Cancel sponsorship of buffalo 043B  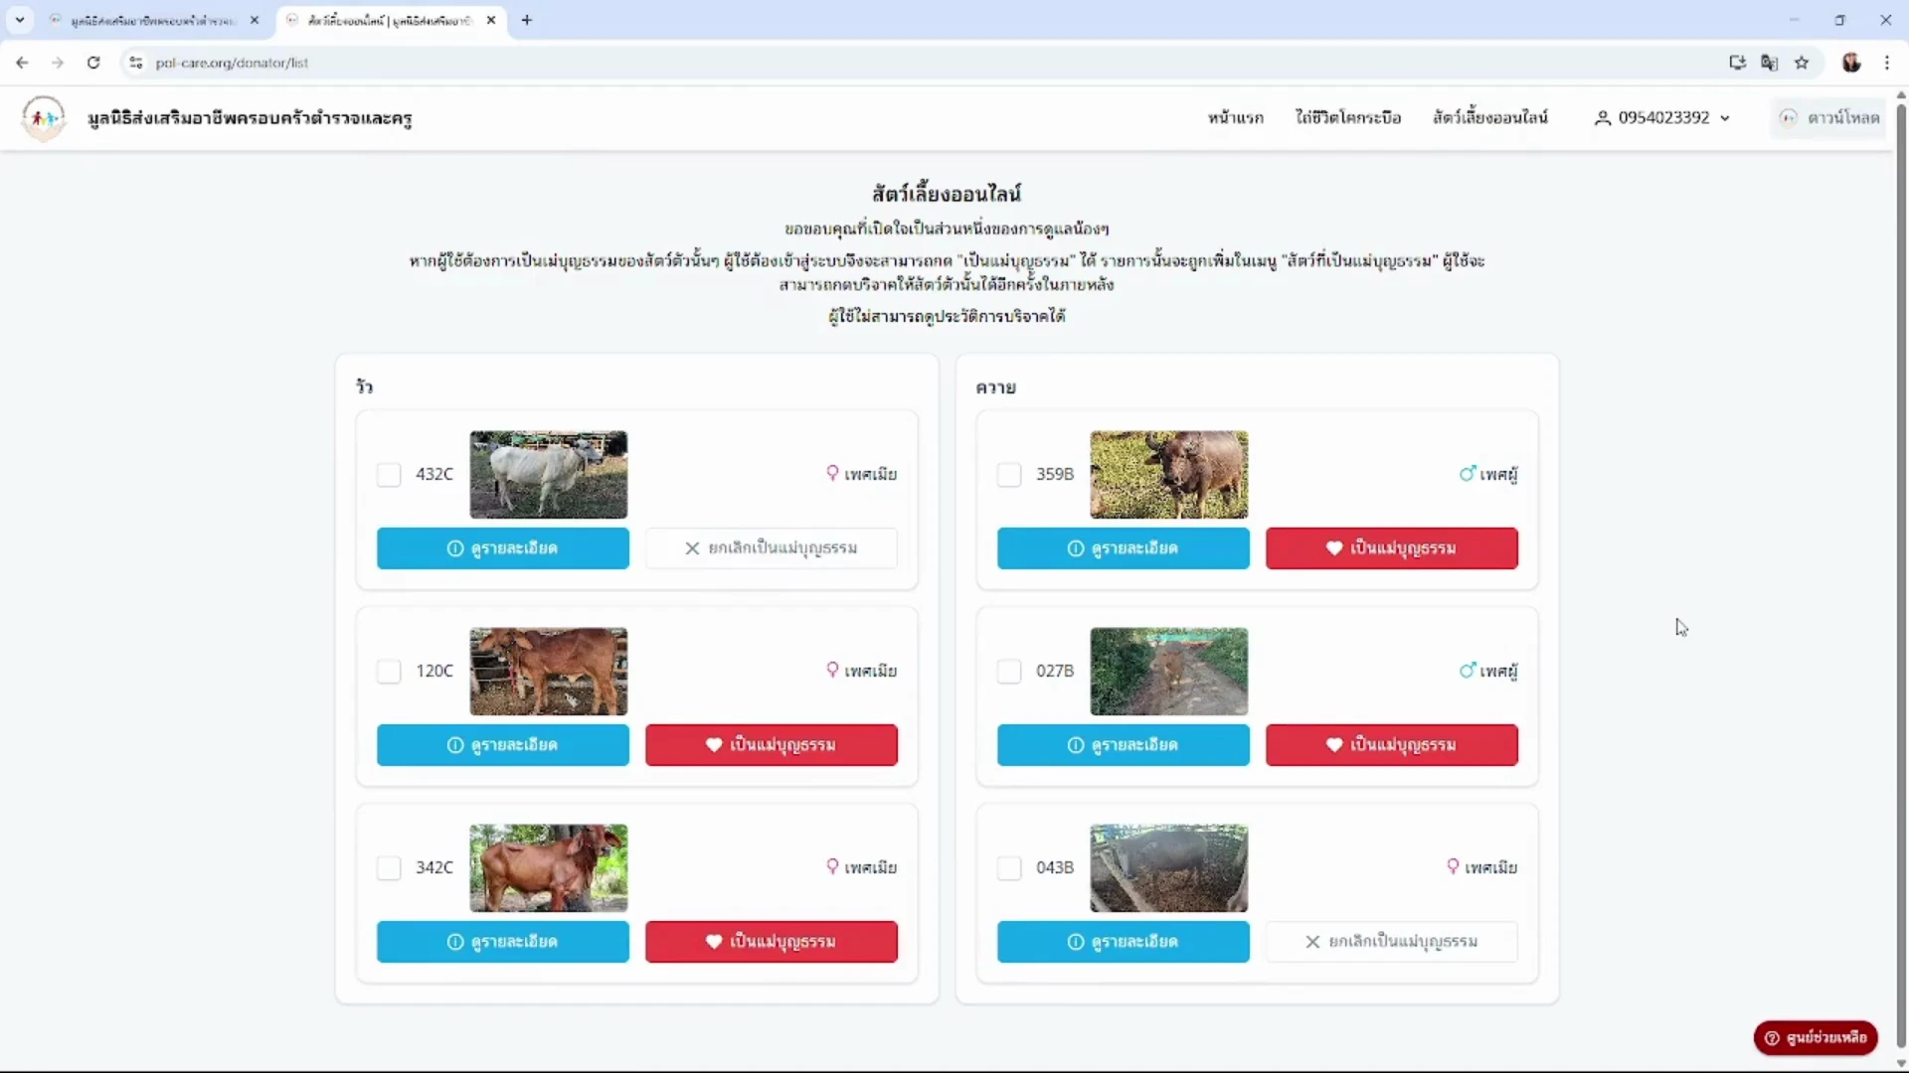tap(1392, 942)
